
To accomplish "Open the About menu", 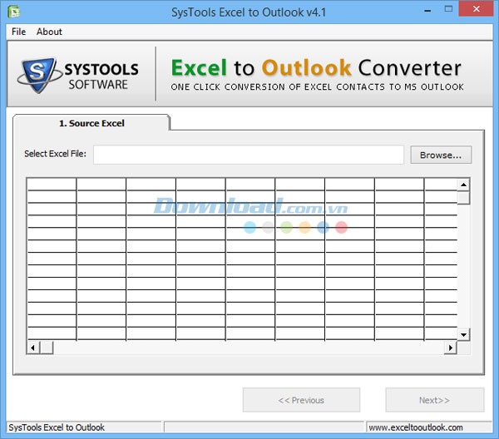I will [49, 32].
